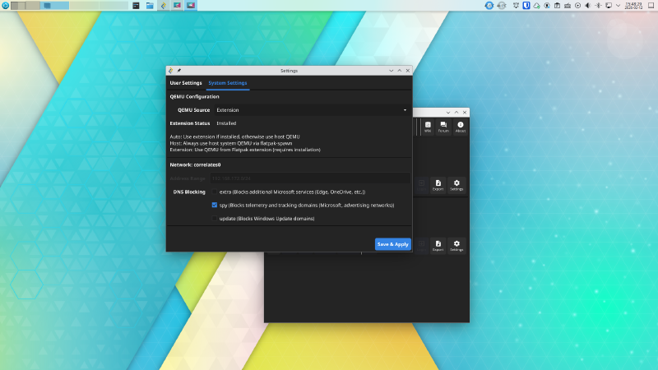Open the About button in the background window

(461, 127)
